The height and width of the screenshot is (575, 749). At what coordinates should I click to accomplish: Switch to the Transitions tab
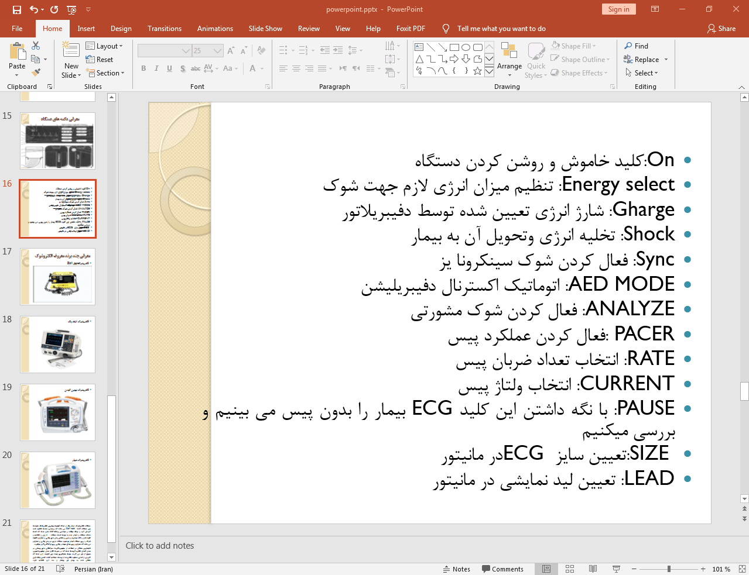pos(165,28)
